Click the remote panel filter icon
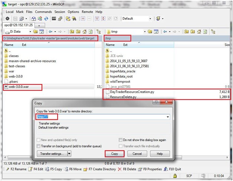 156,32
